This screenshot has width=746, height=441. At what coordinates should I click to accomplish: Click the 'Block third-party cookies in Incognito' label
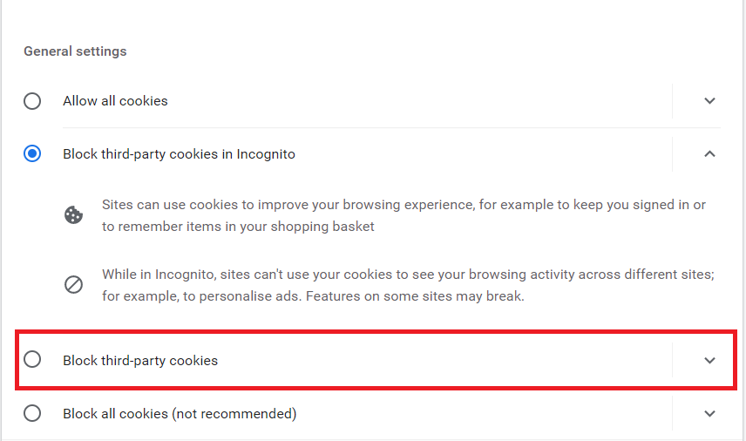click(179, 154)
